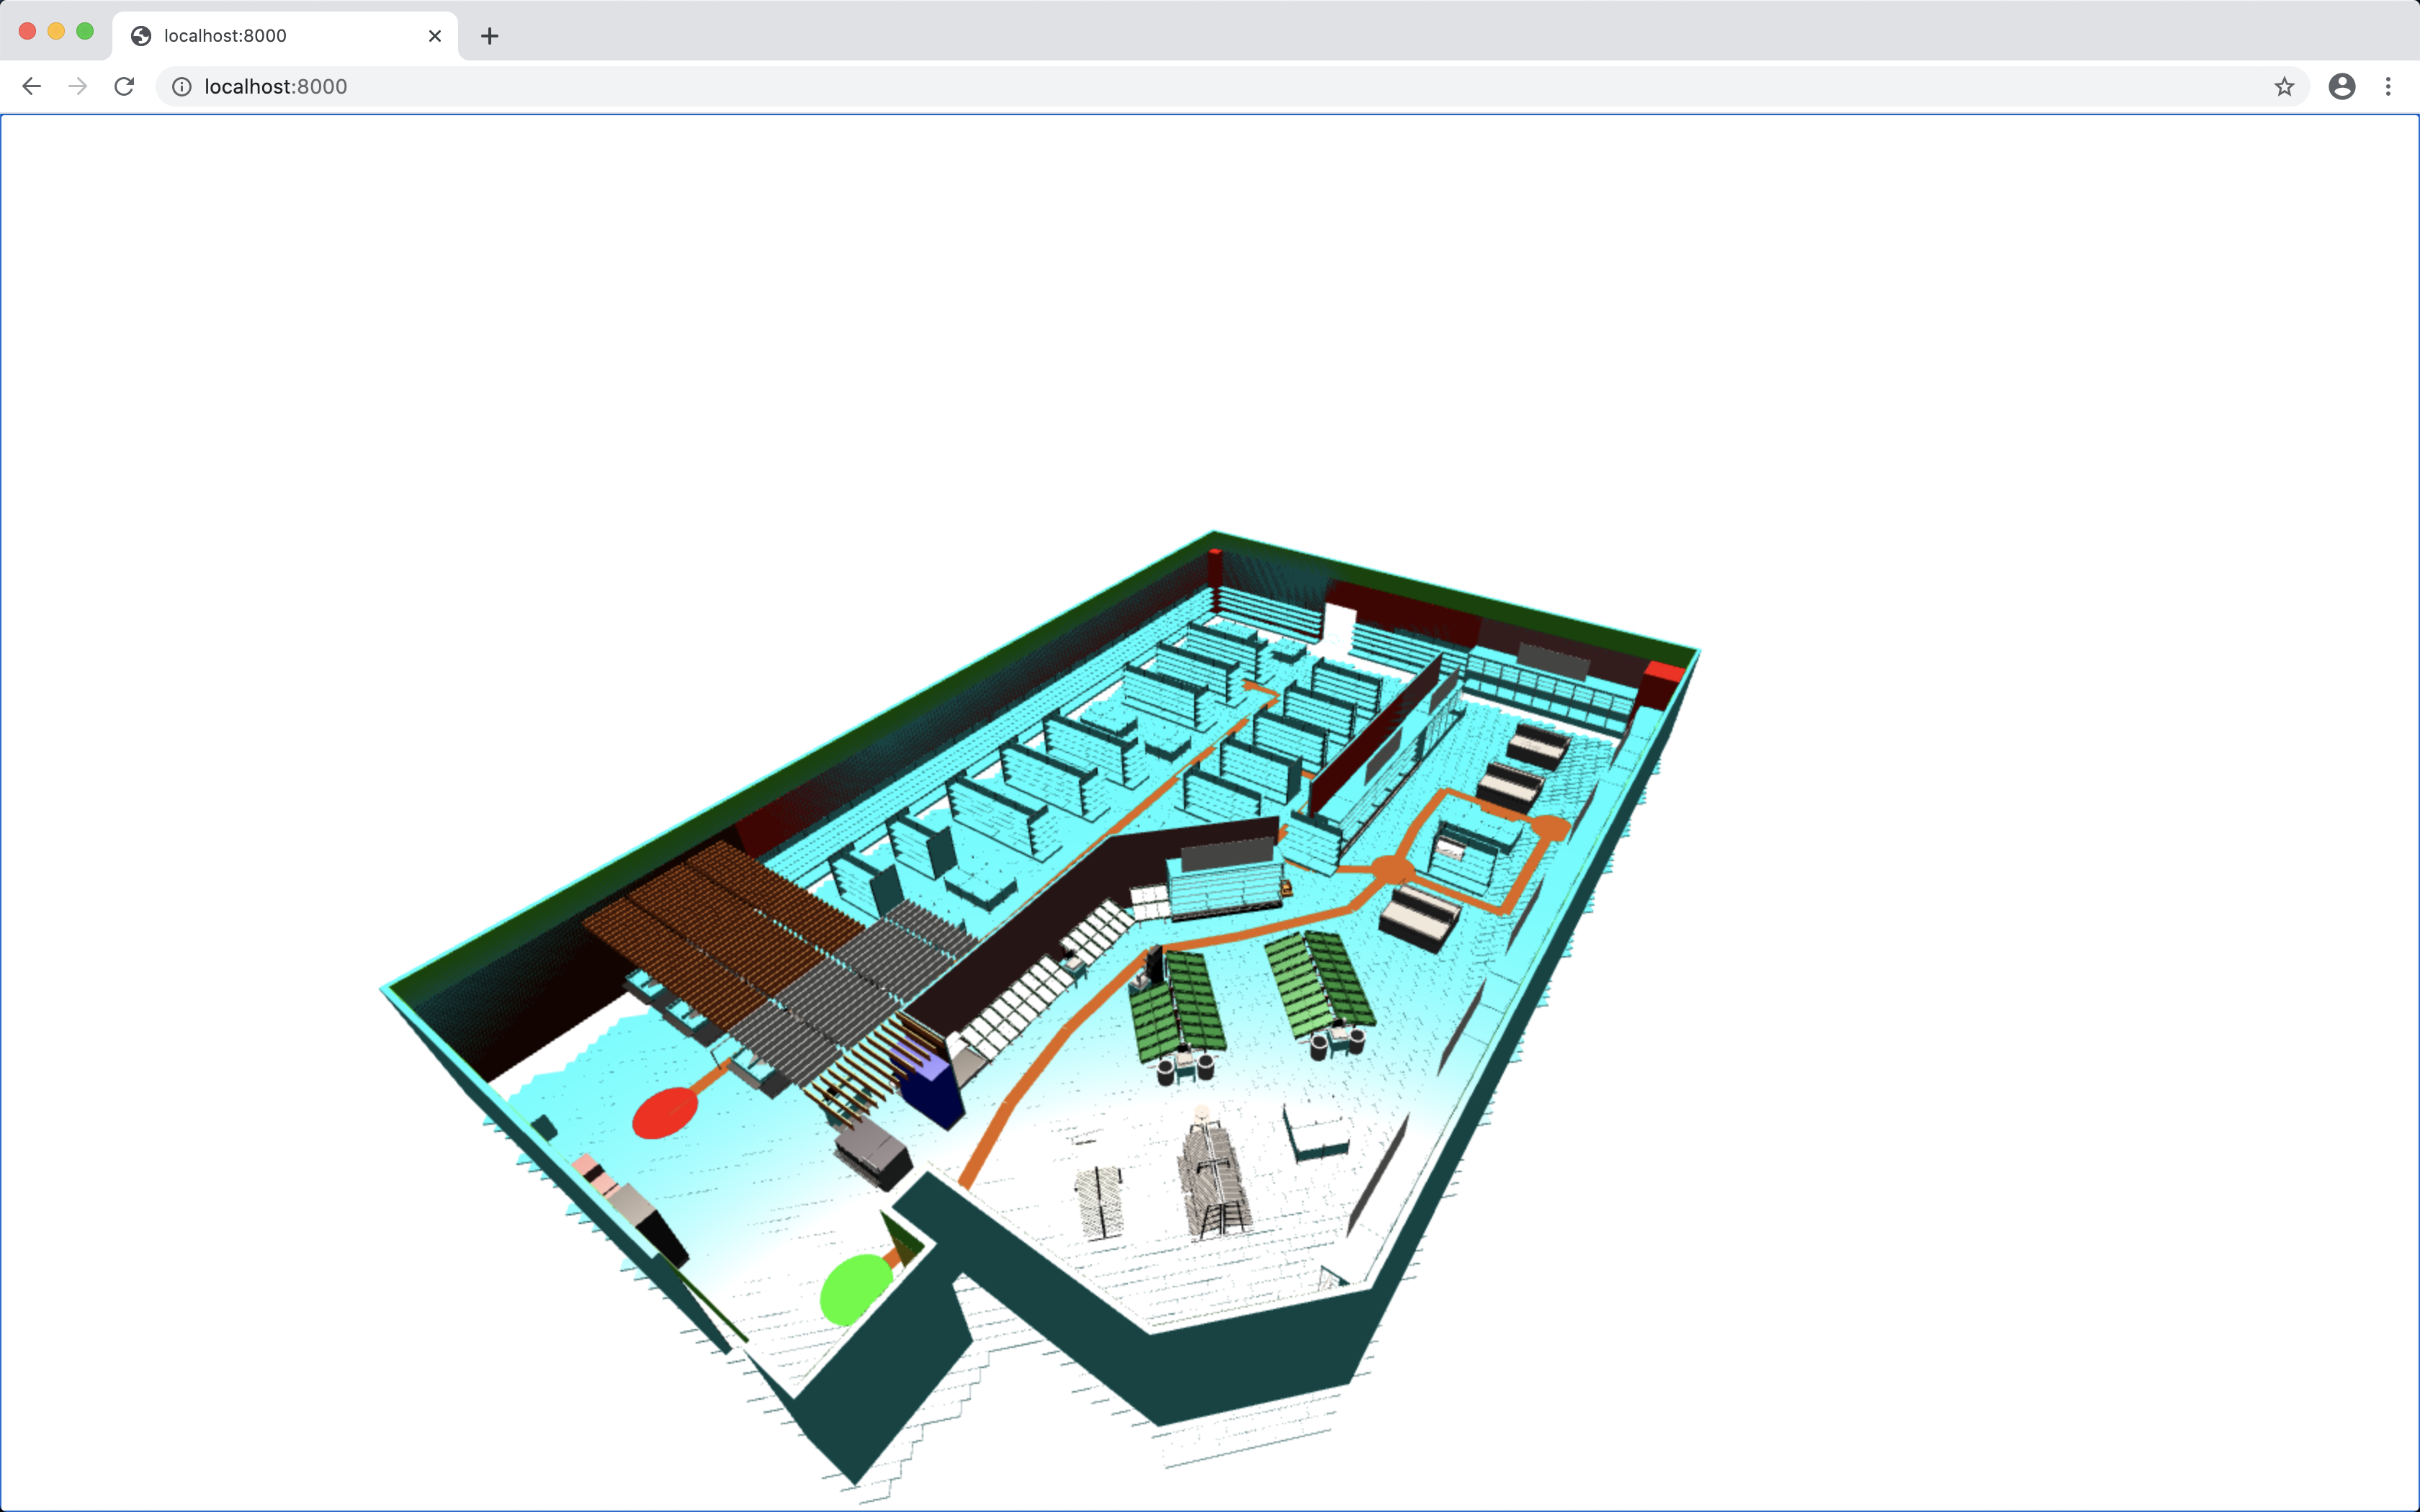The image size is (2420, 1512).
Task: Bookmark this page with the star icon
Action: [x=2284, y=87]
